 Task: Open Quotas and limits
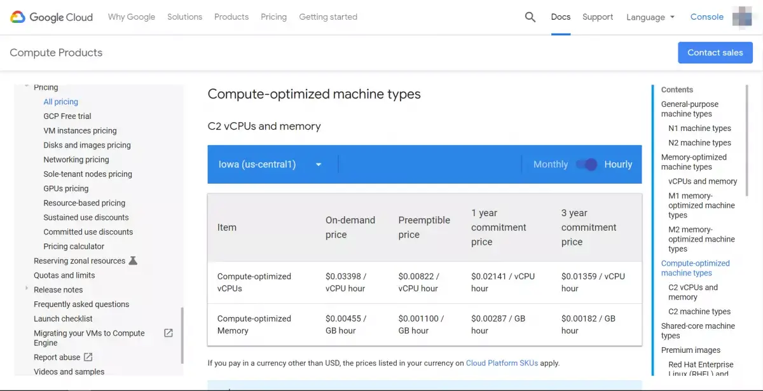point(64,275)
